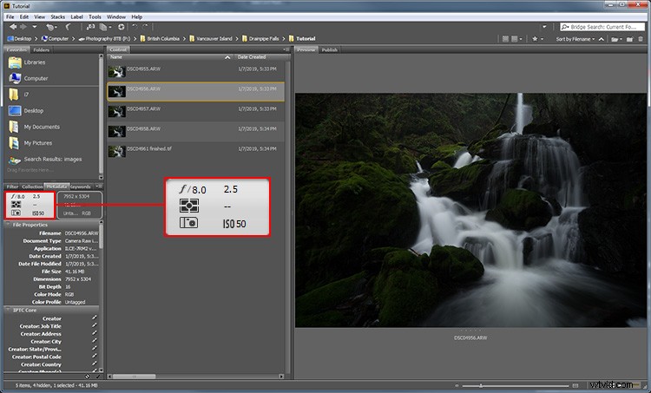Click the reveal recent file icon

(51, 27)
